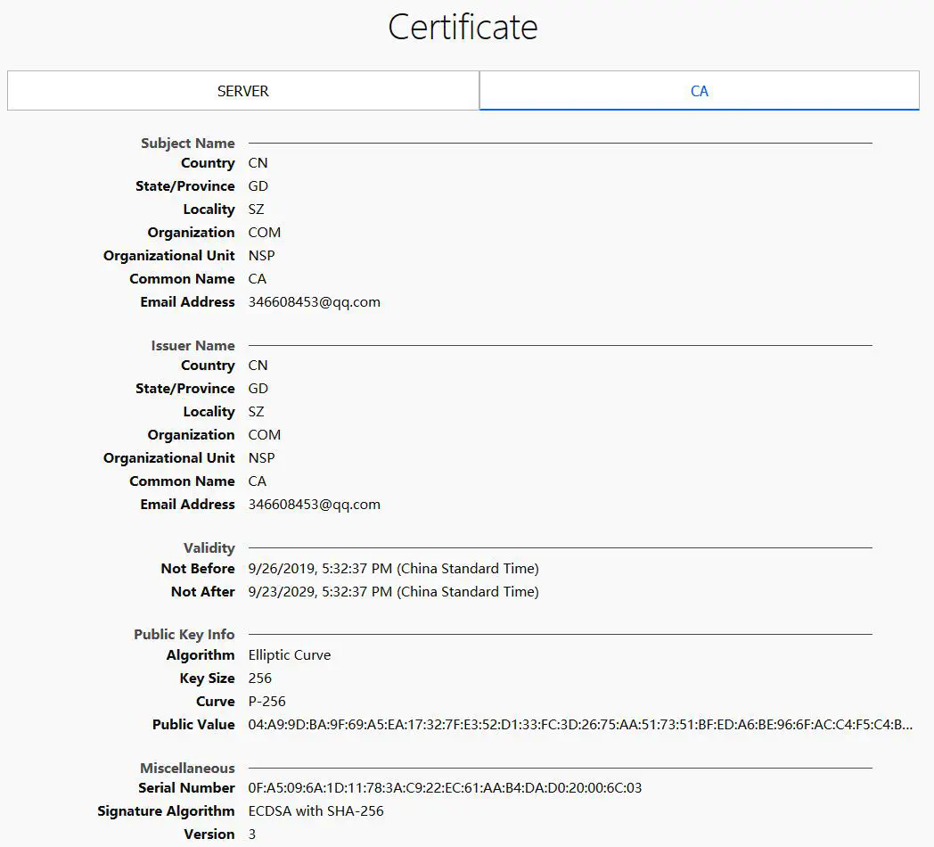Switch to the SERVER tab
This screenshot has height=847, width=934.
pyautogui.click(x=242, y=90)
